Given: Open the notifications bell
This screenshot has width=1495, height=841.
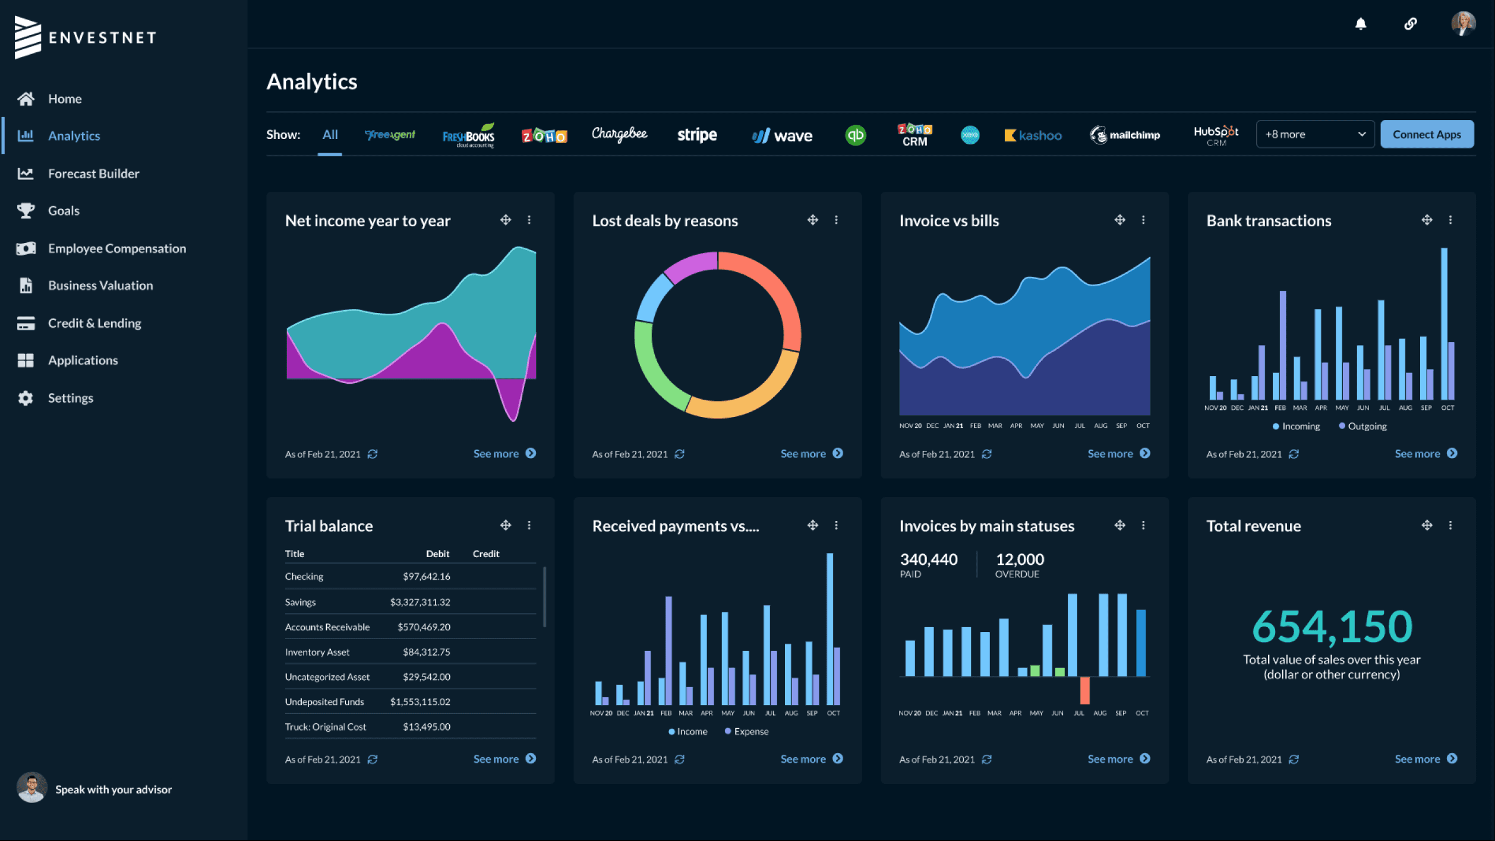Looking at the screenshot, I should coord(1361,24).
